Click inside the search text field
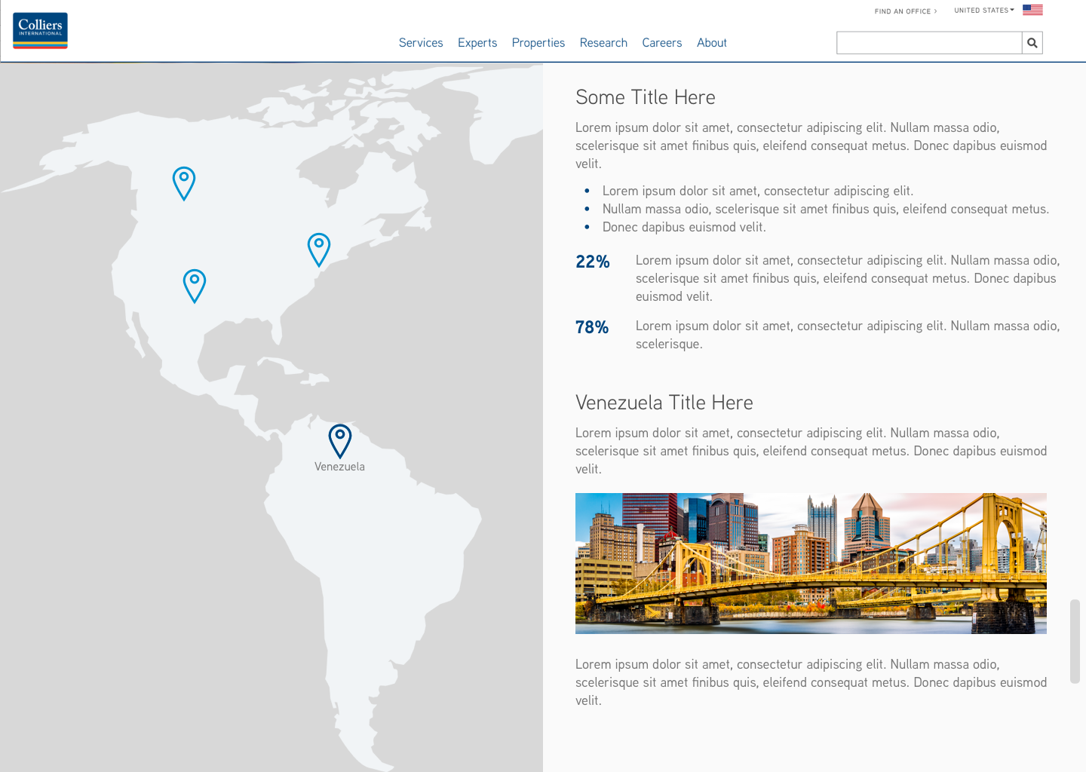The width and height of the screenshot is (1086, 772). coord(928,43)
